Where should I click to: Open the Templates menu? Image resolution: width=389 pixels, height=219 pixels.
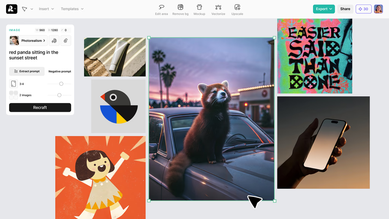coord(72,9)
